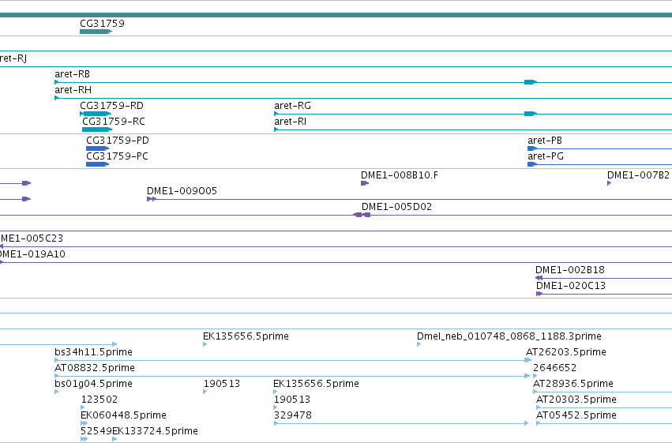Select the aret-PG protein label
Image resolution: width=672 pixels, height=443 pixels.
tap(546, 156)
